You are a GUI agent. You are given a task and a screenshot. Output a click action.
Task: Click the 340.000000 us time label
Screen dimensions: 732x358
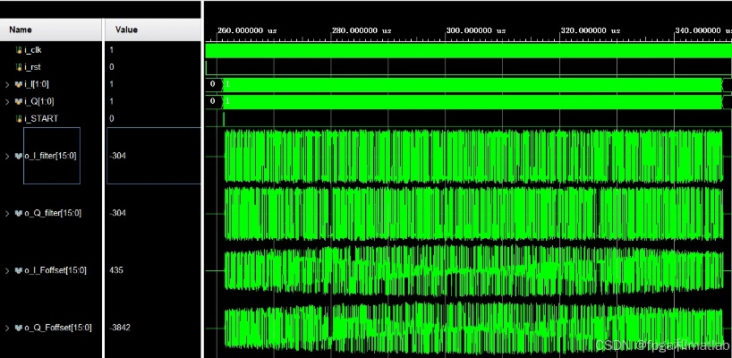click(x=696, y=30)
